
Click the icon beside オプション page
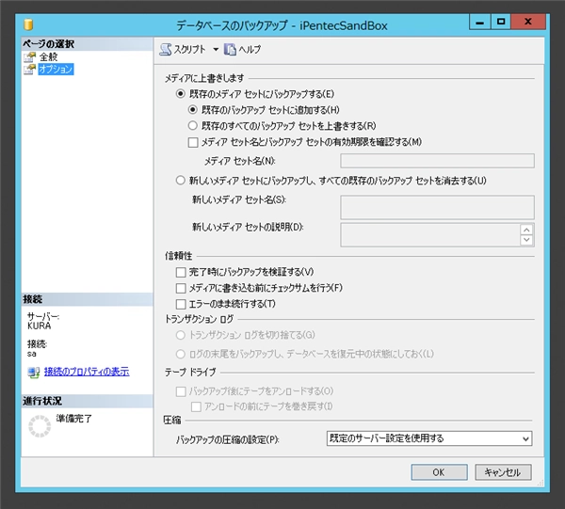[30, 69]
